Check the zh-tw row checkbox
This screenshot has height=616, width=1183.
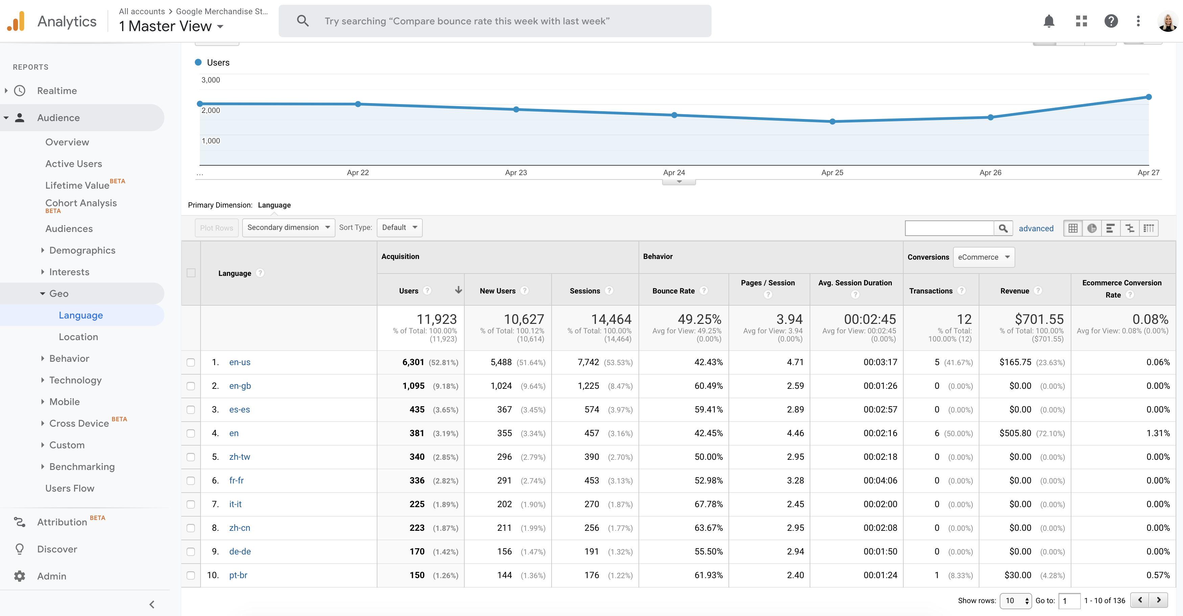191,457
